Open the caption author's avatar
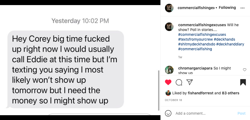Image resolution: width=250 pixels, height=120 pixels. (x=169, y=27)
